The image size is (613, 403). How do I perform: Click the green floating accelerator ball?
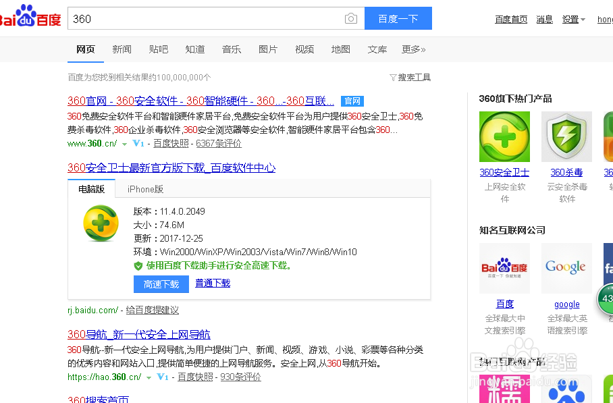click(605, 299)
